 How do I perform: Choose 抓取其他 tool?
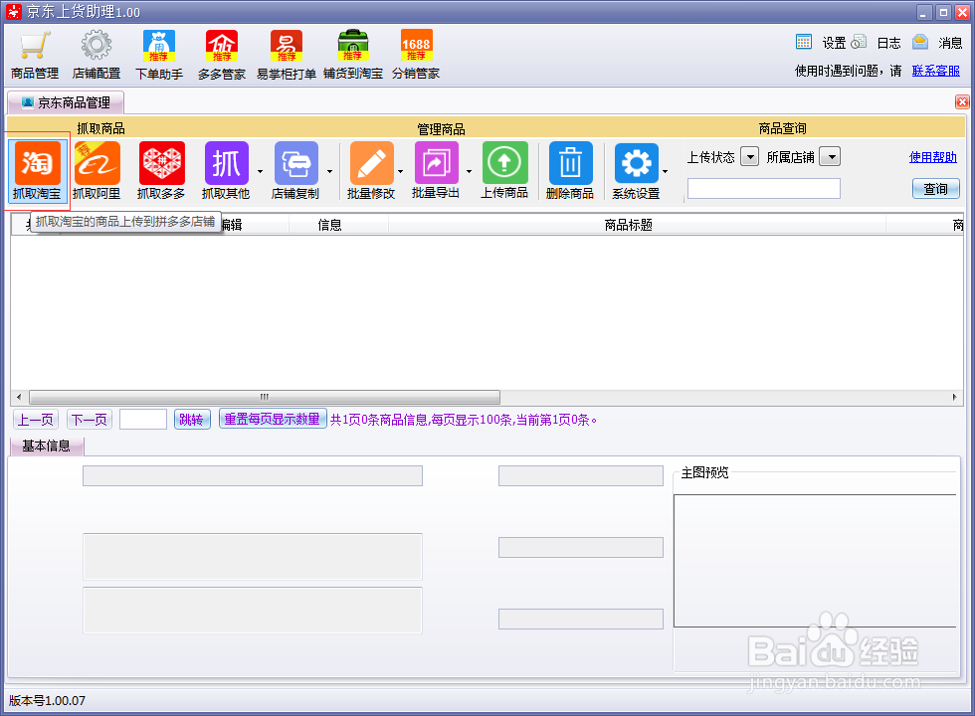(x=227, y=171)
